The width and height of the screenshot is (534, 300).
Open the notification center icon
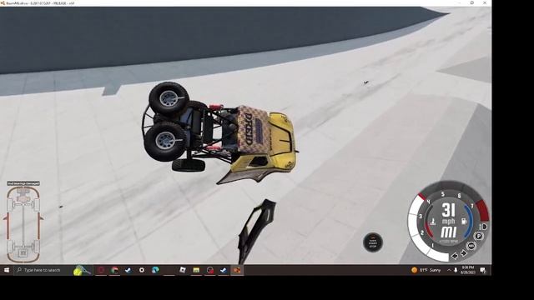coord(483,270)
